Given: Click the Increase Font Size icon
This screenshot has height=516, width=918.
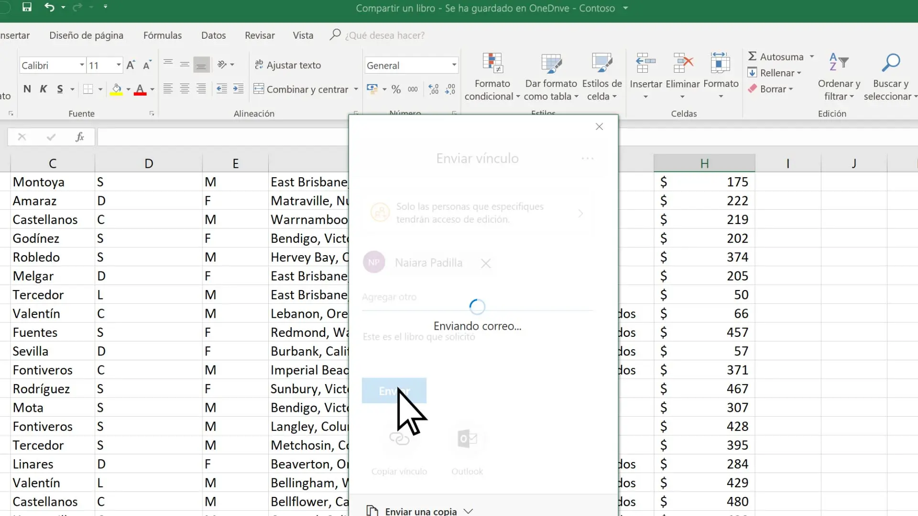Looking at the screenshot, I should coord(131,65).
